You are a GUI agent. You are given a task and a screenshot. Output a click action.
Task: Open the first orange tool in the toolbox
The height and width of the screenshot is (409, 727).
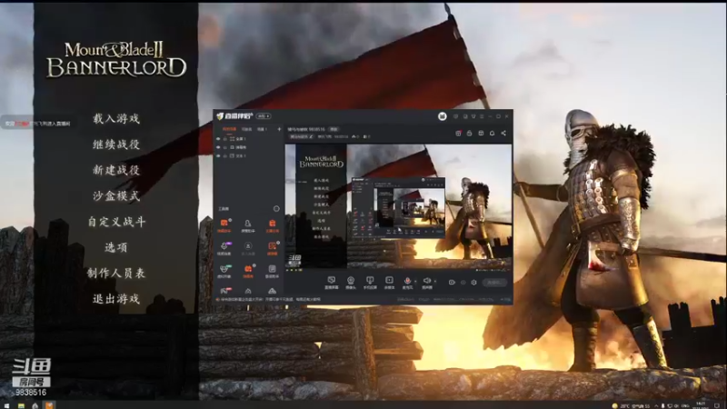[x=224, y=224]
